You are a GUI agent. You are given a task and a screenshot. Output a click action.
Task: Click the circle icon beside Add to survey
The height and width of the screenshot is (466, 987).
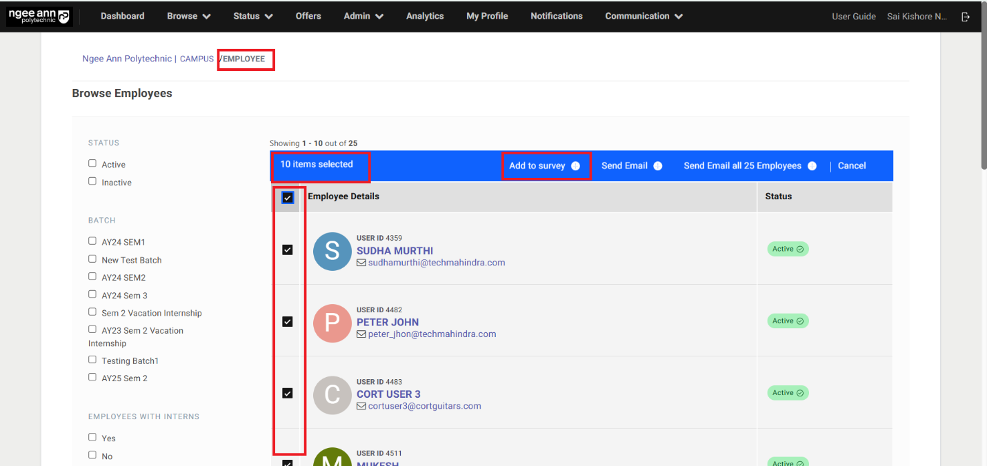pyautogui.click(x=575, y=166)
